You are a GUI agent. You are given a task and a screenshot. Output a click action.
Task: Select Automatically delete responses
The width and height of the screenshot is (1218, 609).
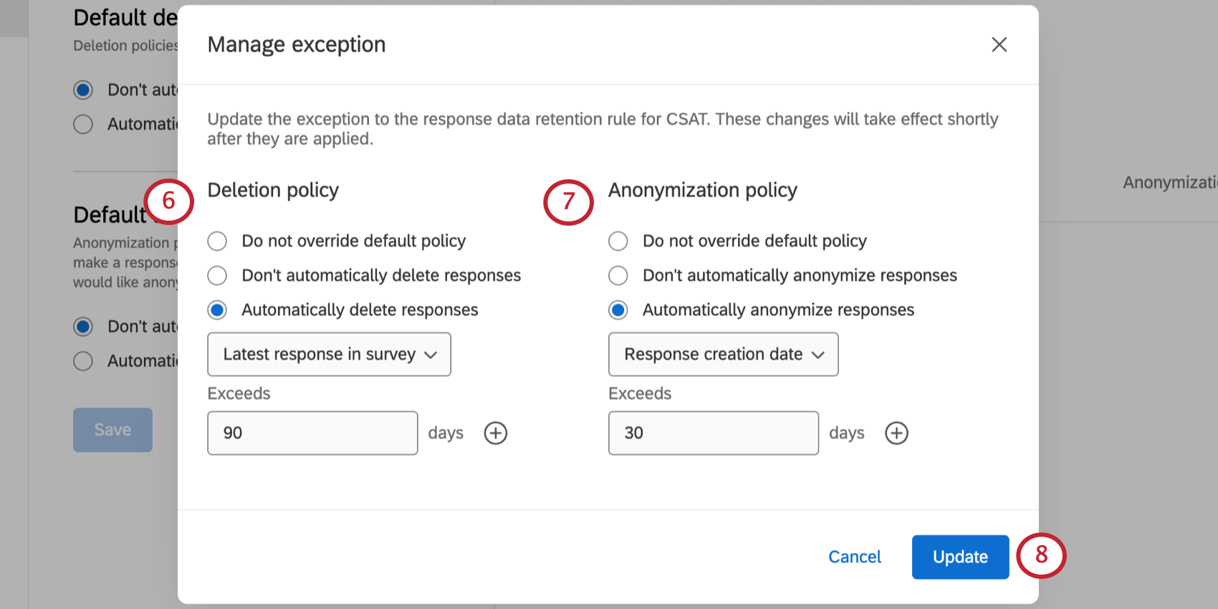click(x=217, y=310)
